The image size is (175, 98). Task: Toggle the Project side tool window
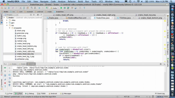[x=1, y=19]
